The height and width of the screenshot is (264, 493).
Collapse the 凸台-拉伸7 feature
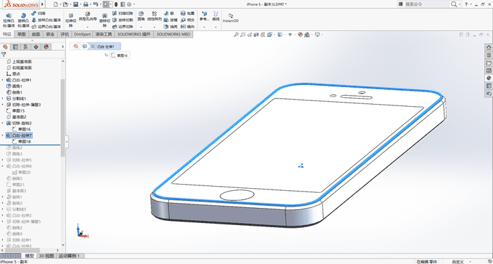click(x=3, y=135)
